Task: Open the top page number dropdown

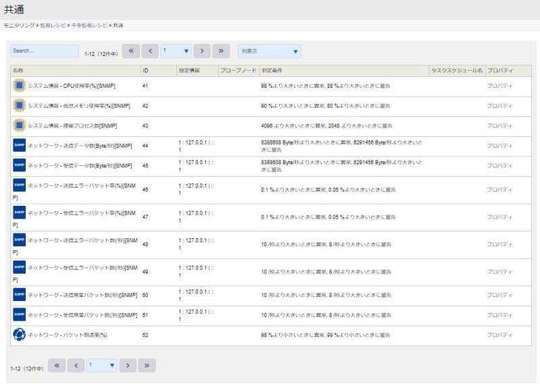Action: [176, 51]
